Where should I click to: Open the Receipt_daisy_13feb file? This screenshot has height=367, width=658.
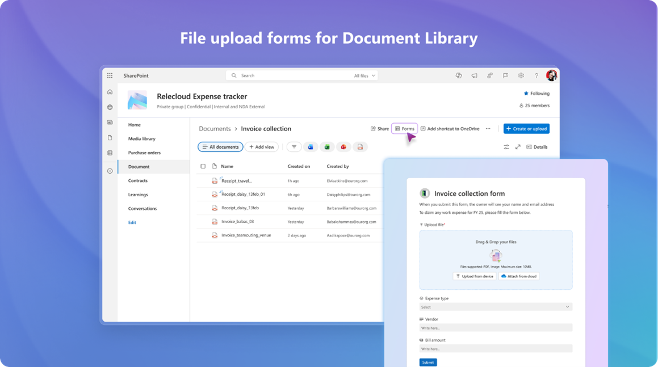click(240, 208)
